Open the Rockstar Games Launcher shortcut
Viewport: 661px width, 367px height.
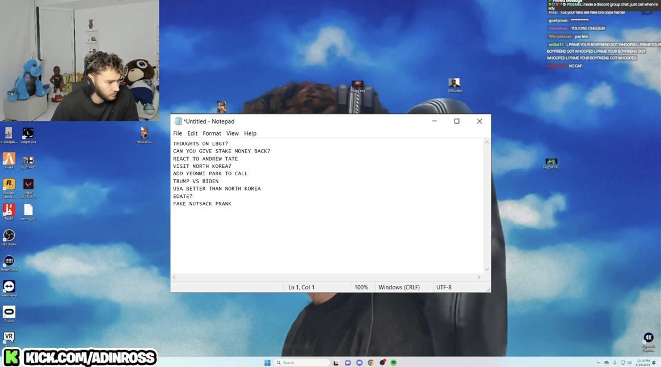coord(9,188)
